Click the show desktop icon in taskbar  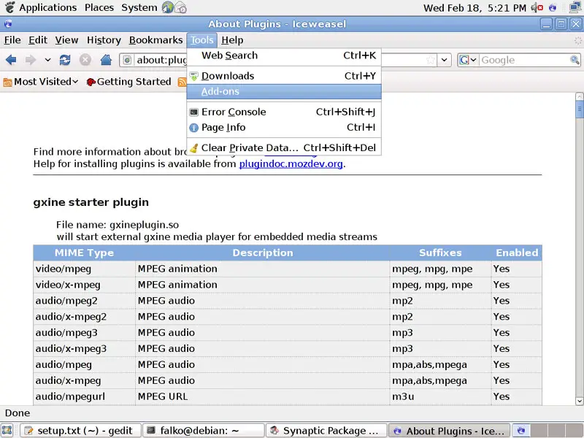click(8, 431)
